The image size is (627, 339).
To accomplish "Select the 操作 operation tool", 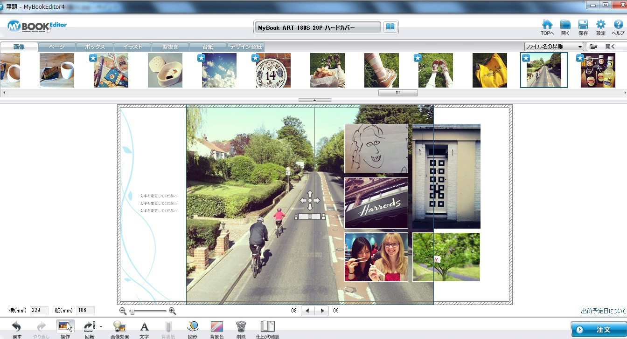I will click(65, 327).
